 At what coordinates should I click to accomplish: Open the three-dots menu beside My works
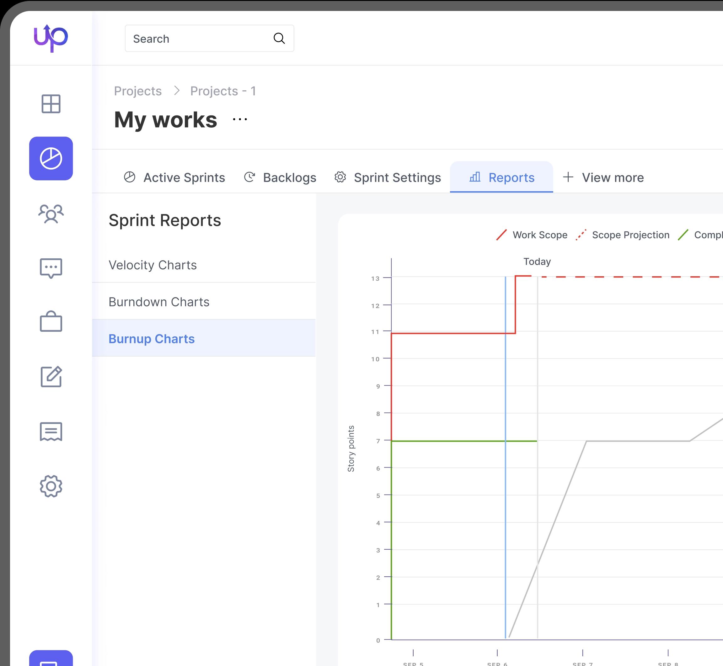pyautogui.click(x=240, y=119)
